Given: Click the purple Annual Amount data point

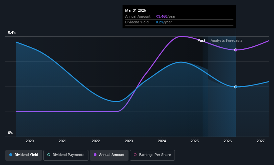Looking at the screenshot, I should click(236, 50).
